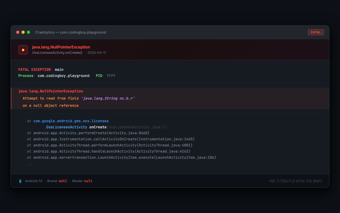Click the Brand: null value

click(x=63, y=181)
